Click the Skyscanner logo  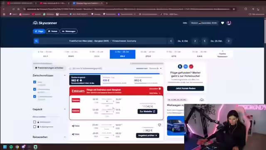click(x=45, y=23)
